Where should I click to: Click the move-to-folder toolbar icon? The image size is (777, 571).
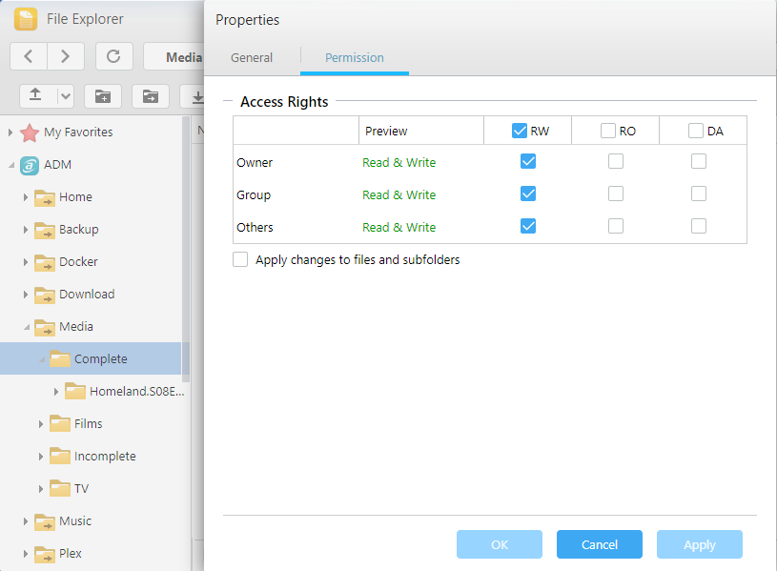[x=150, y=95]
